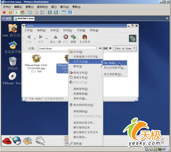The image size is (171, 152).
Task: Click the green Refresh icon in file browser
Action: [x=73, y=37]
